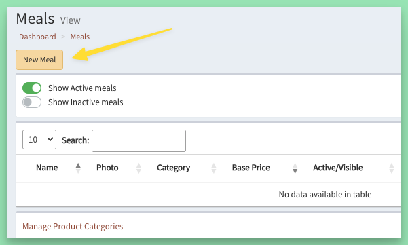Enable the Show Inactive meals toggle

[32, 102]
